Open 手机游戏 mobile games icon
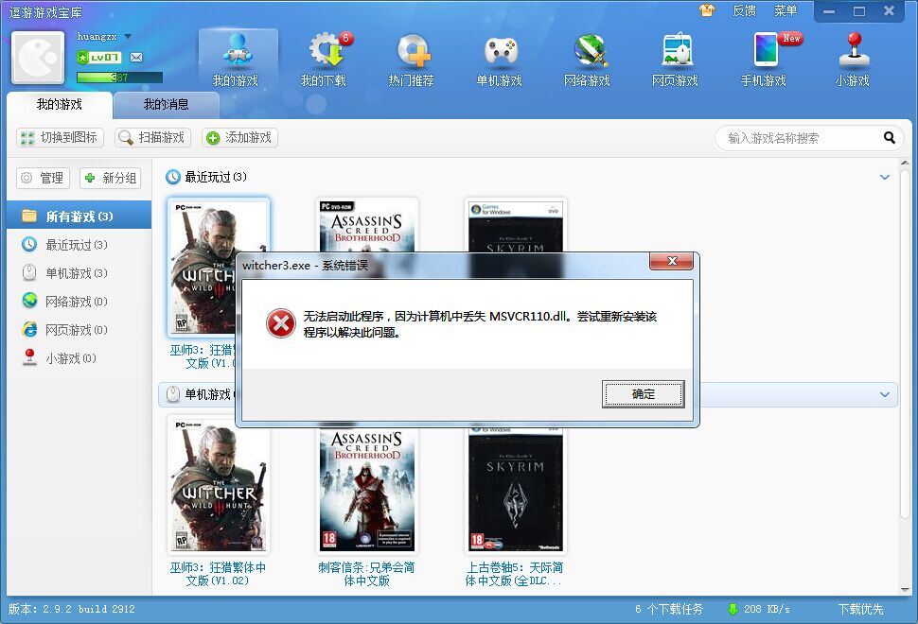Image resolution: width=918 pixels, height=624 pixels. (x=764, y=59)
